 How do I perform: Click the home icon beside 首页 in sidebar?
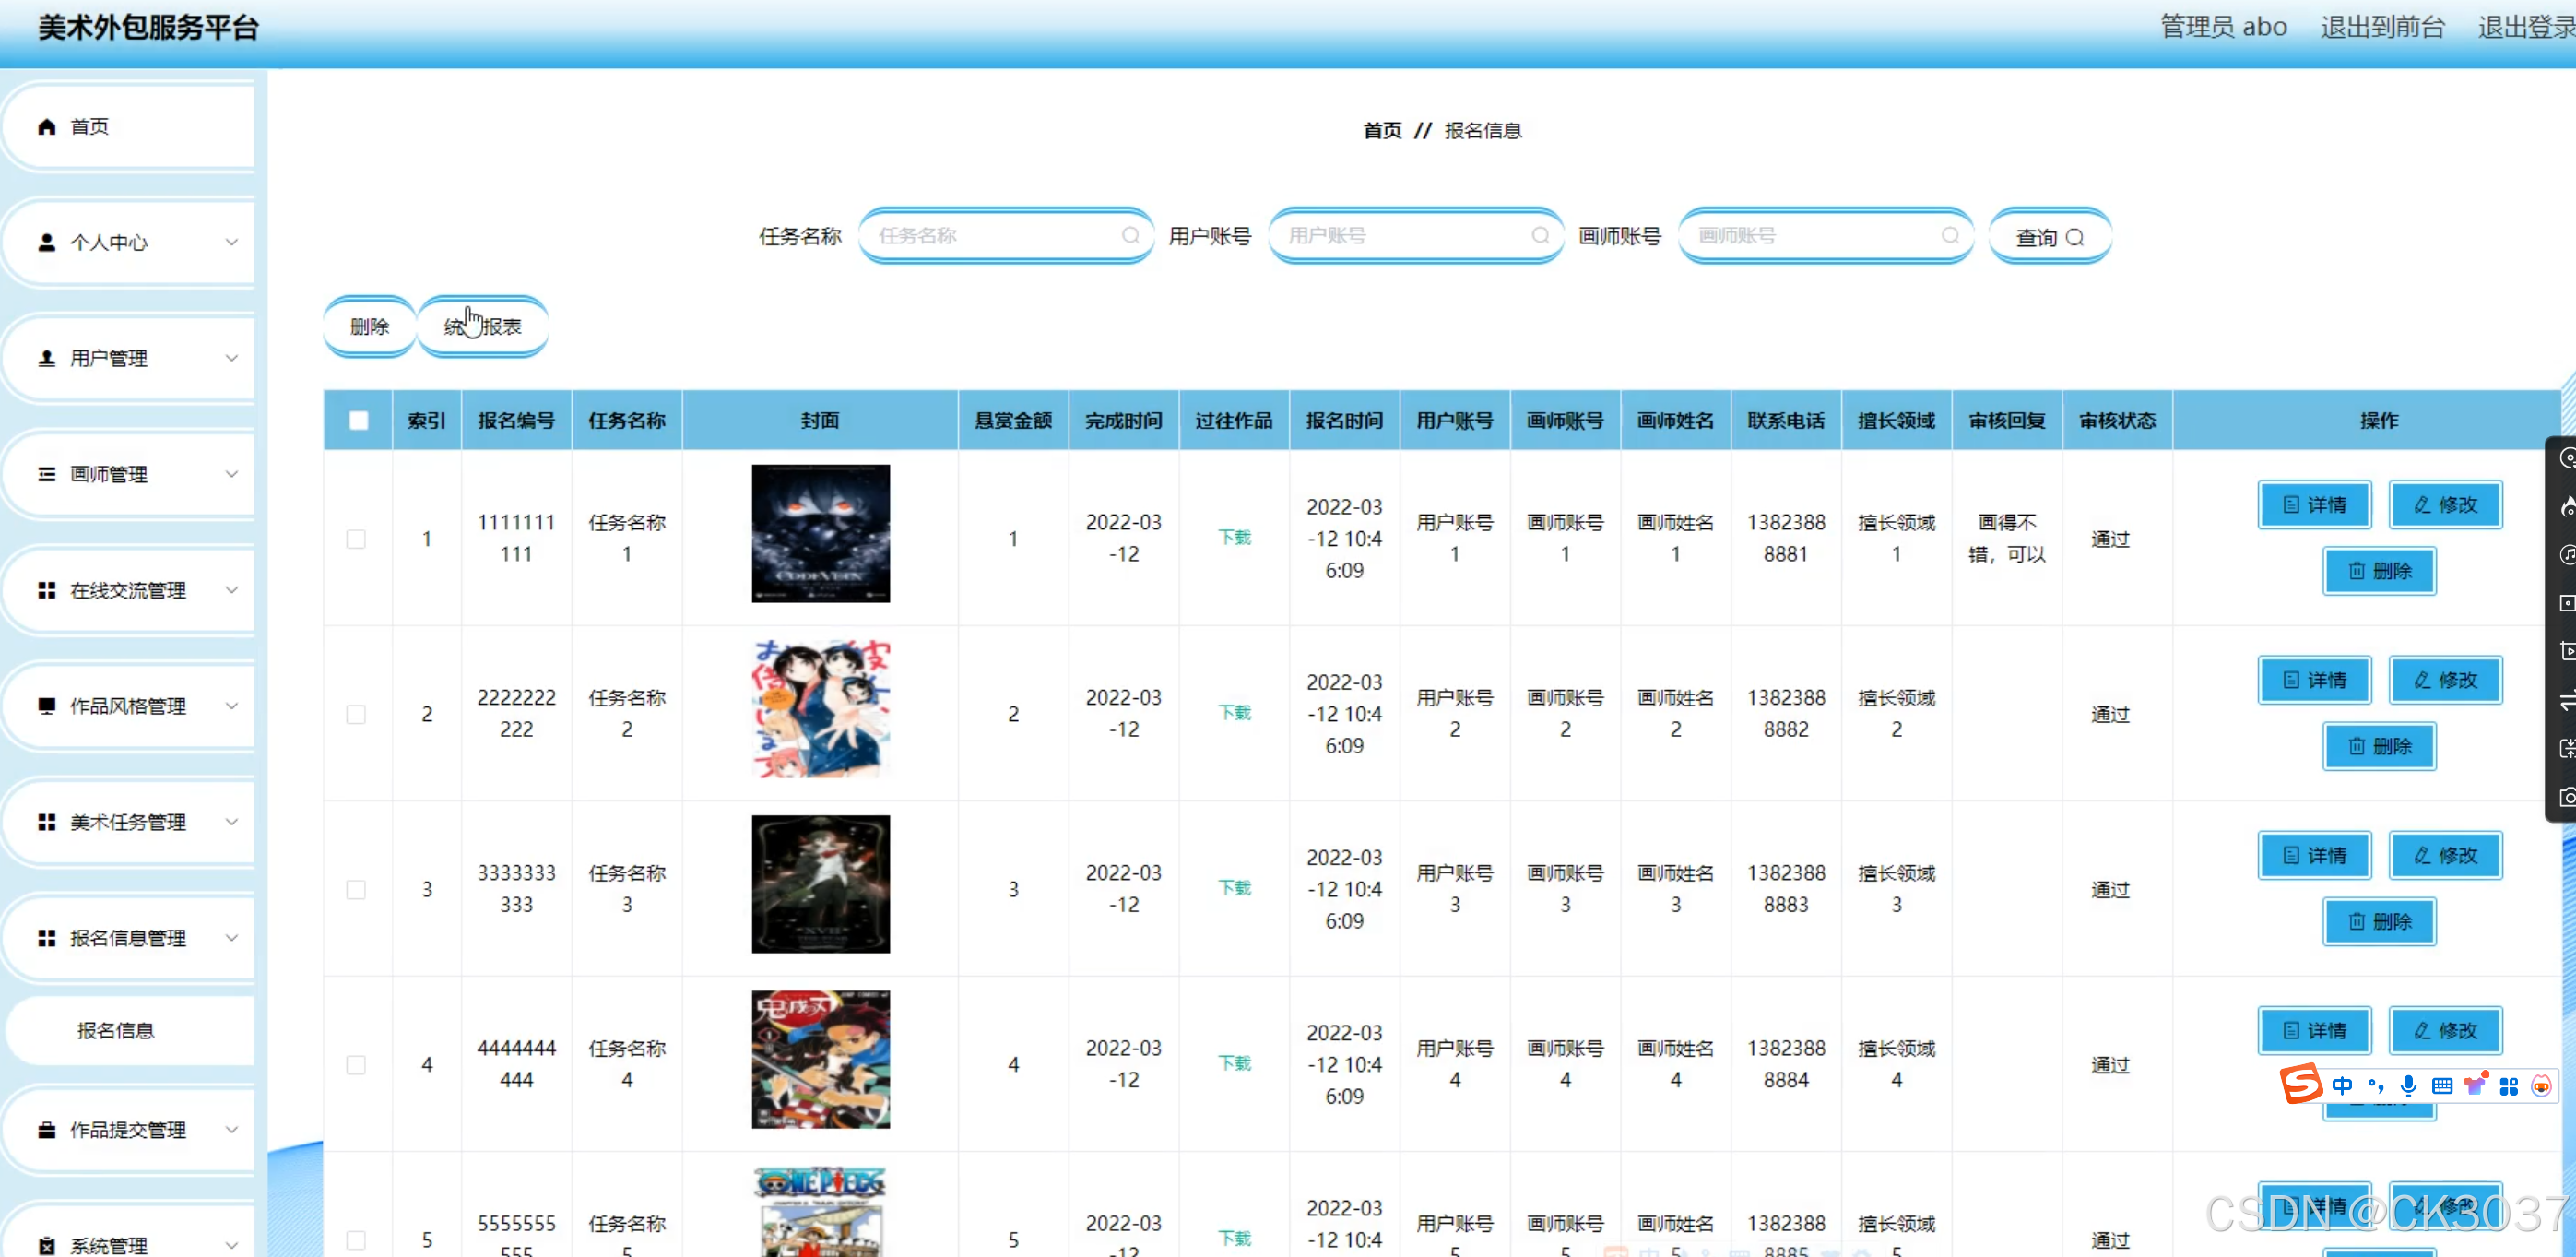[x=44, y=126]
